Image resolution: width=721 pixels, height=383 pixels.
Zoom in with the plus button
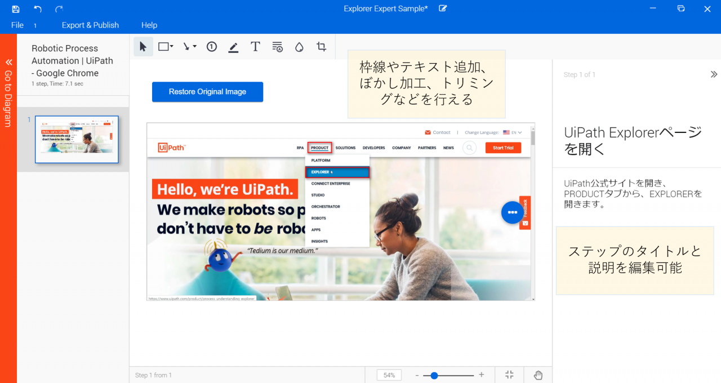[x=481, y=375]
